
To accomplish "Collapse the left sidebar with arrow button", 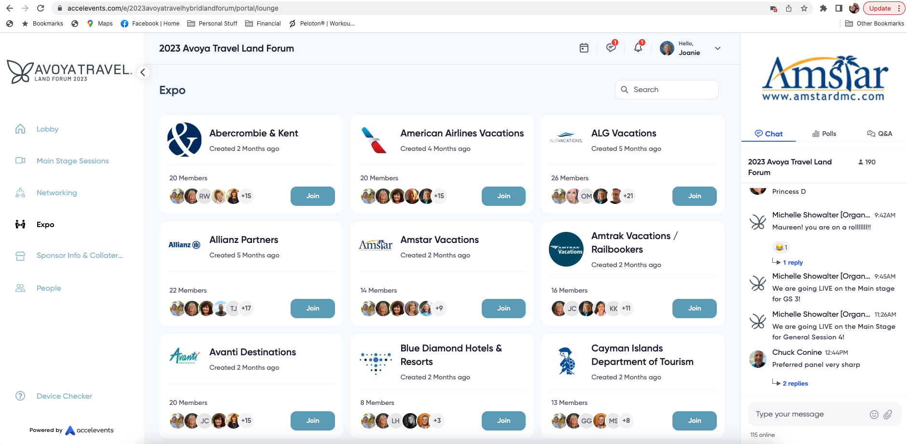I will [x=142, y=72].
